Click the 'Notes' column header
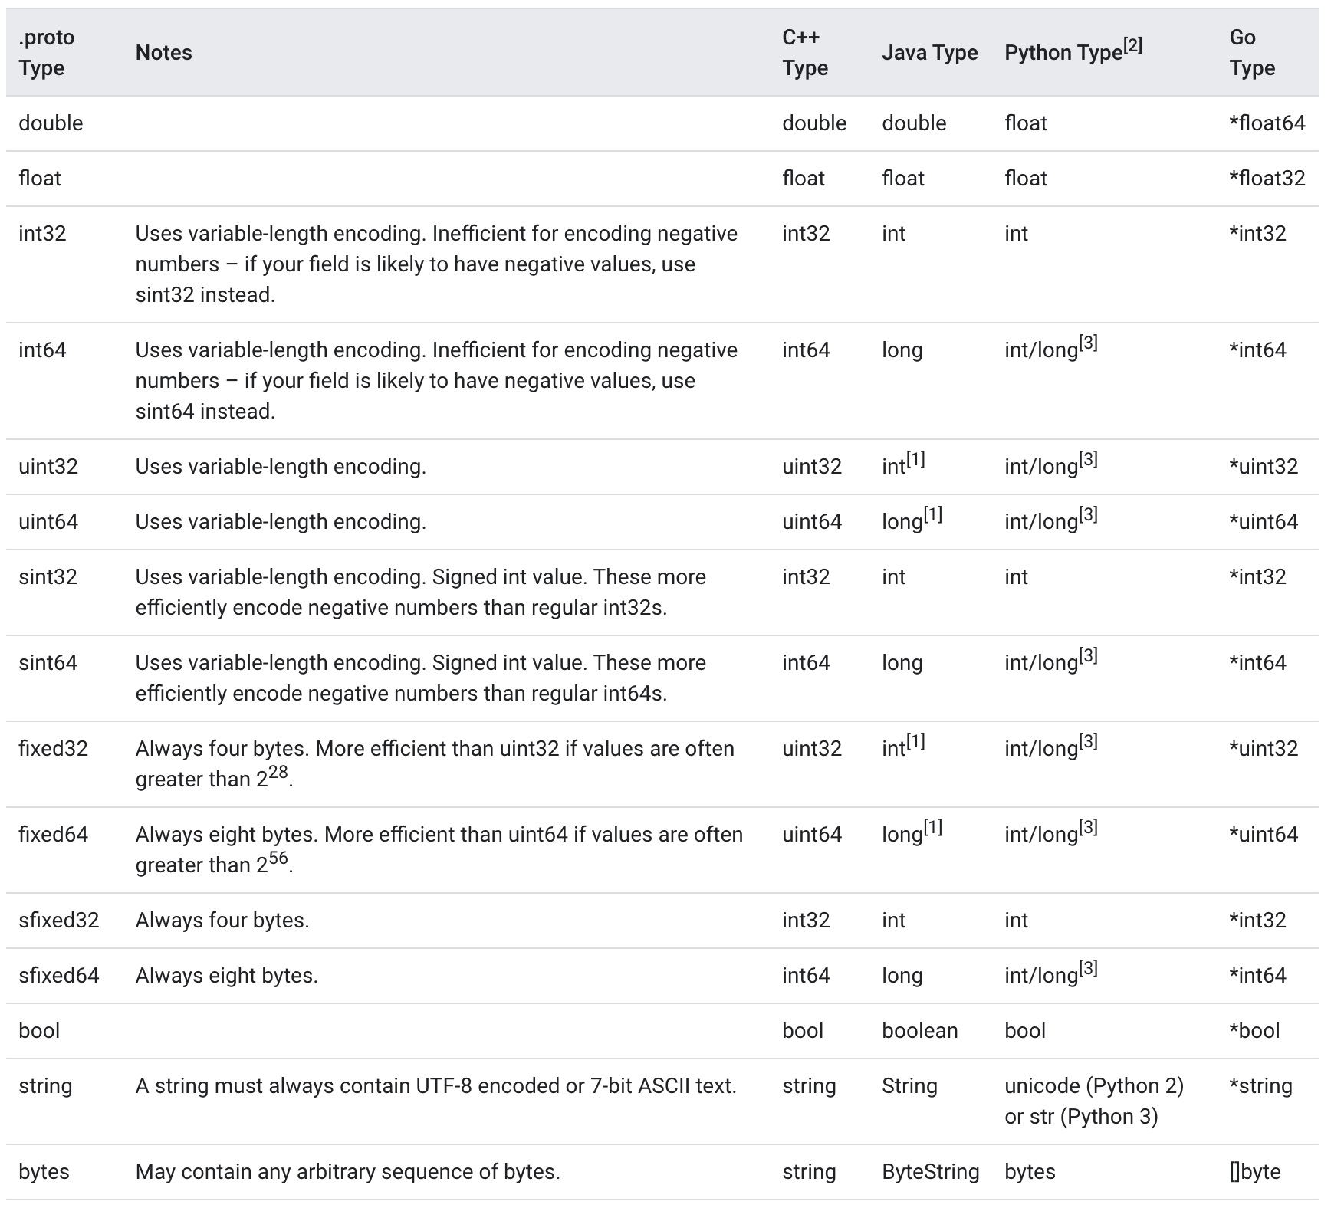Screen dimensions: 1331x1208 [x=163, y=53]
